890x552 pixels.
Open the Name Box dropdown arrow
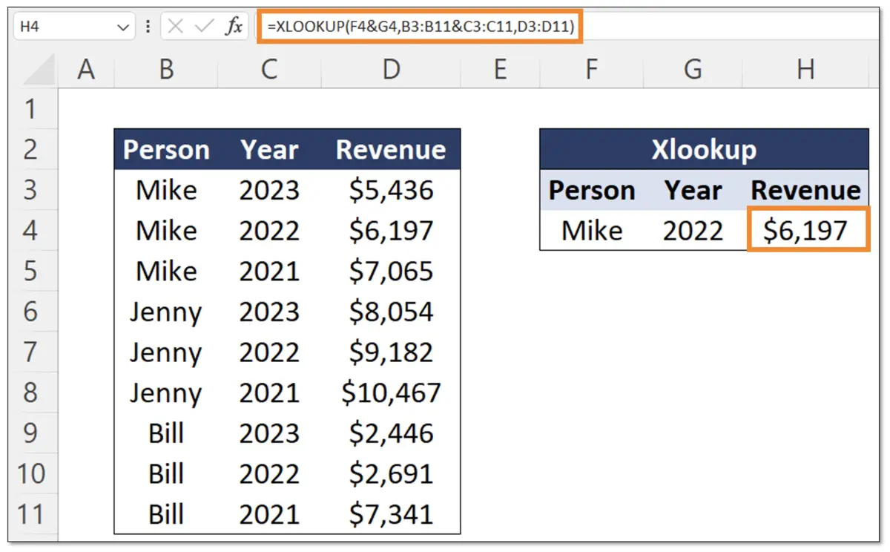[121, 24]
